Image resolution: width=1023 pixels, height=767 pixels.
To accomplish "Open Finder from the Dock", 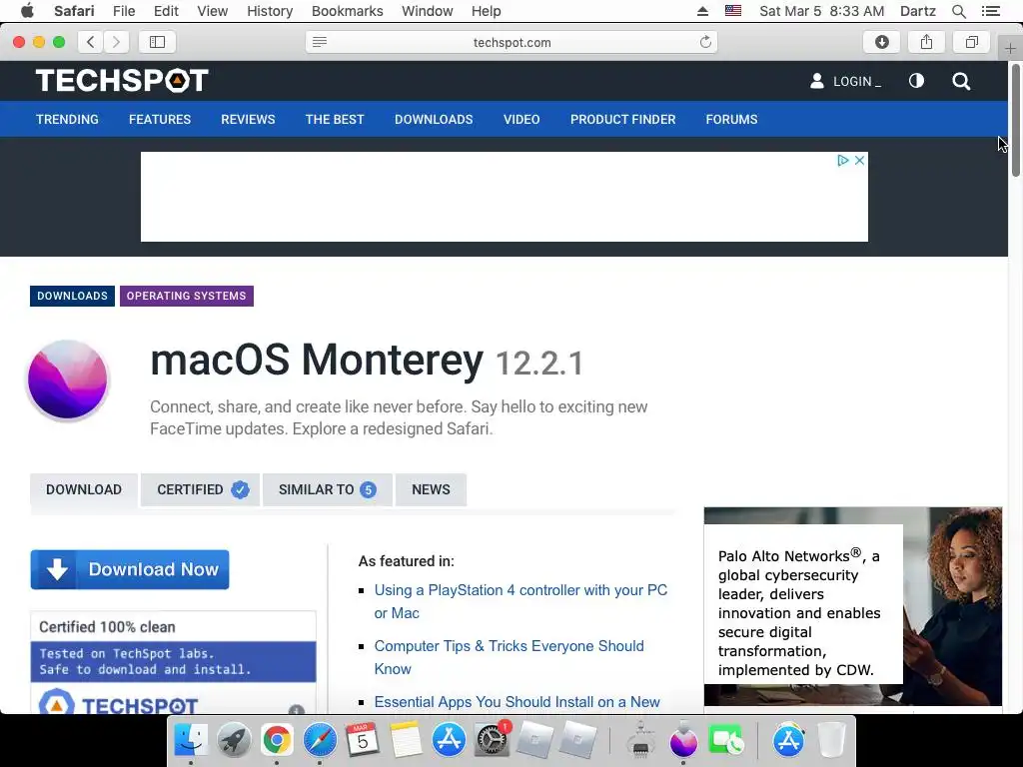I will click(191, 740).
